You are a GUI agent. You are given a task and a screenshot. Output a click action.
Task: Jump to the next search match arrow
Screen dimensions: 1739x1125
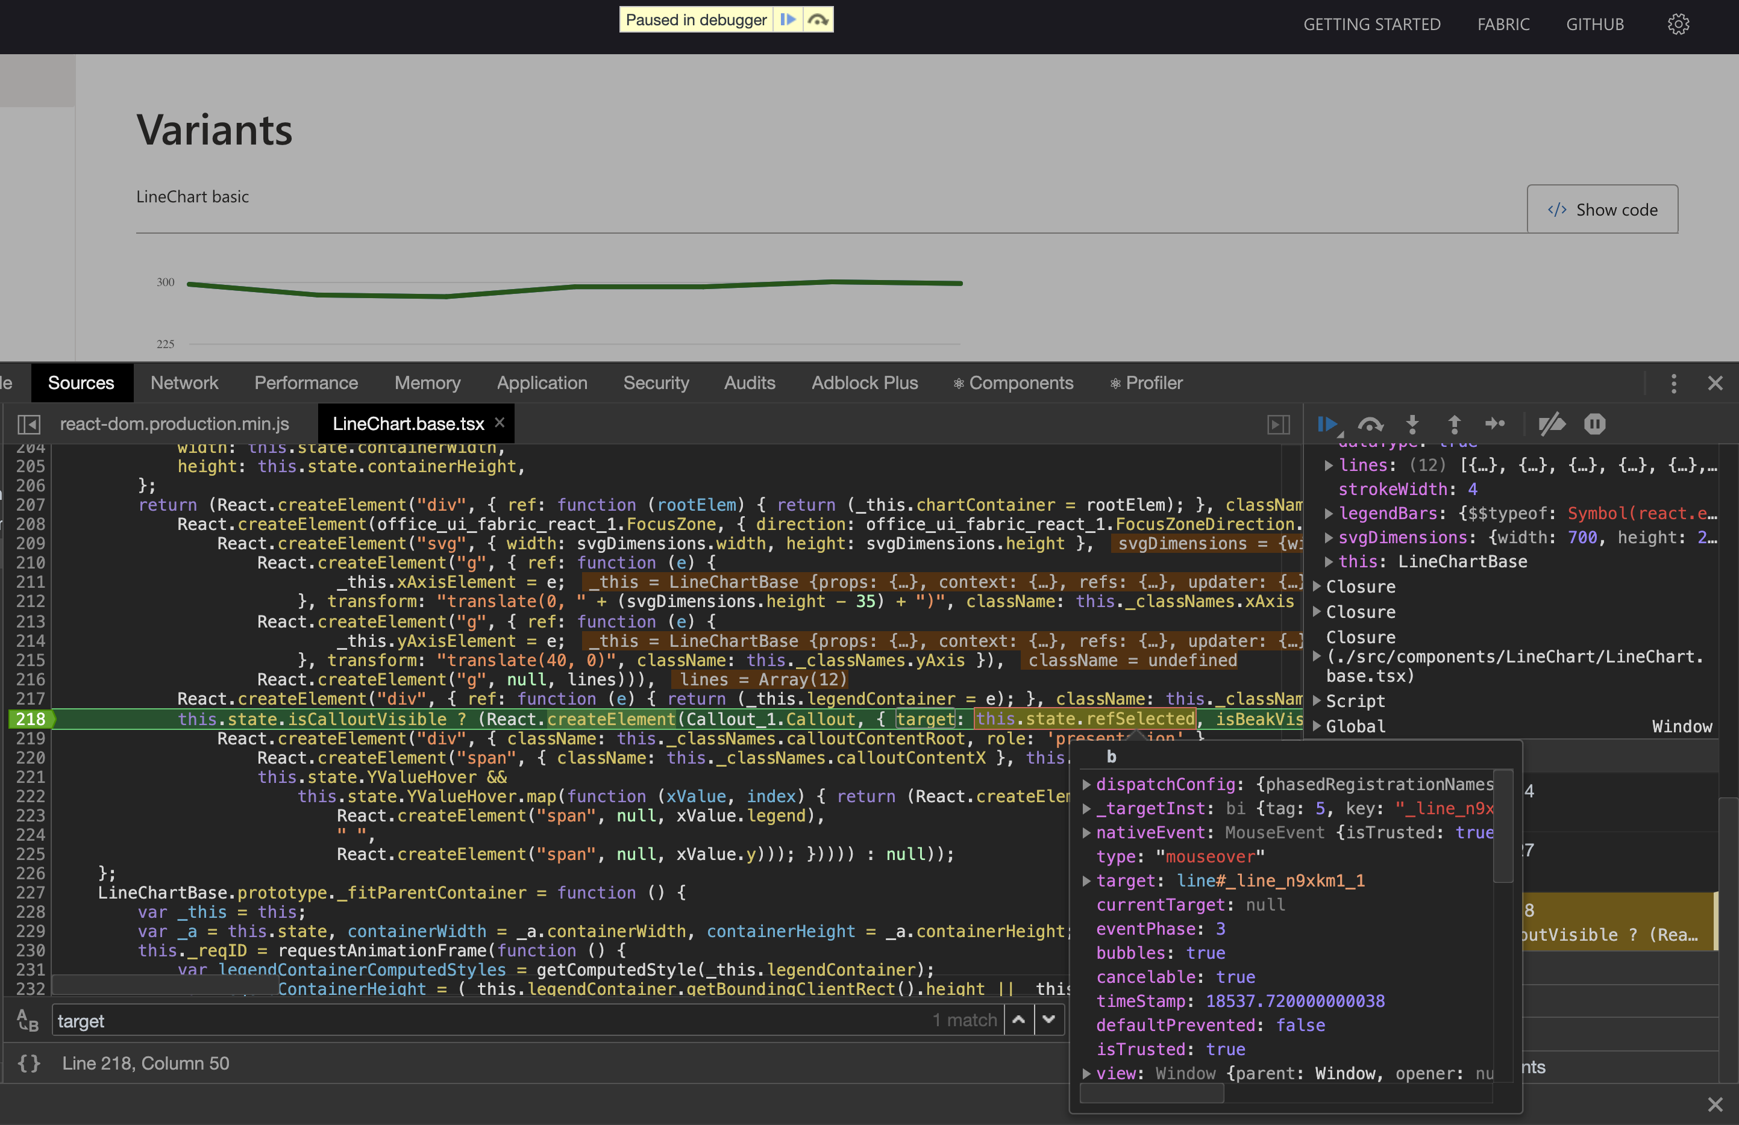click(1049, 1020)
